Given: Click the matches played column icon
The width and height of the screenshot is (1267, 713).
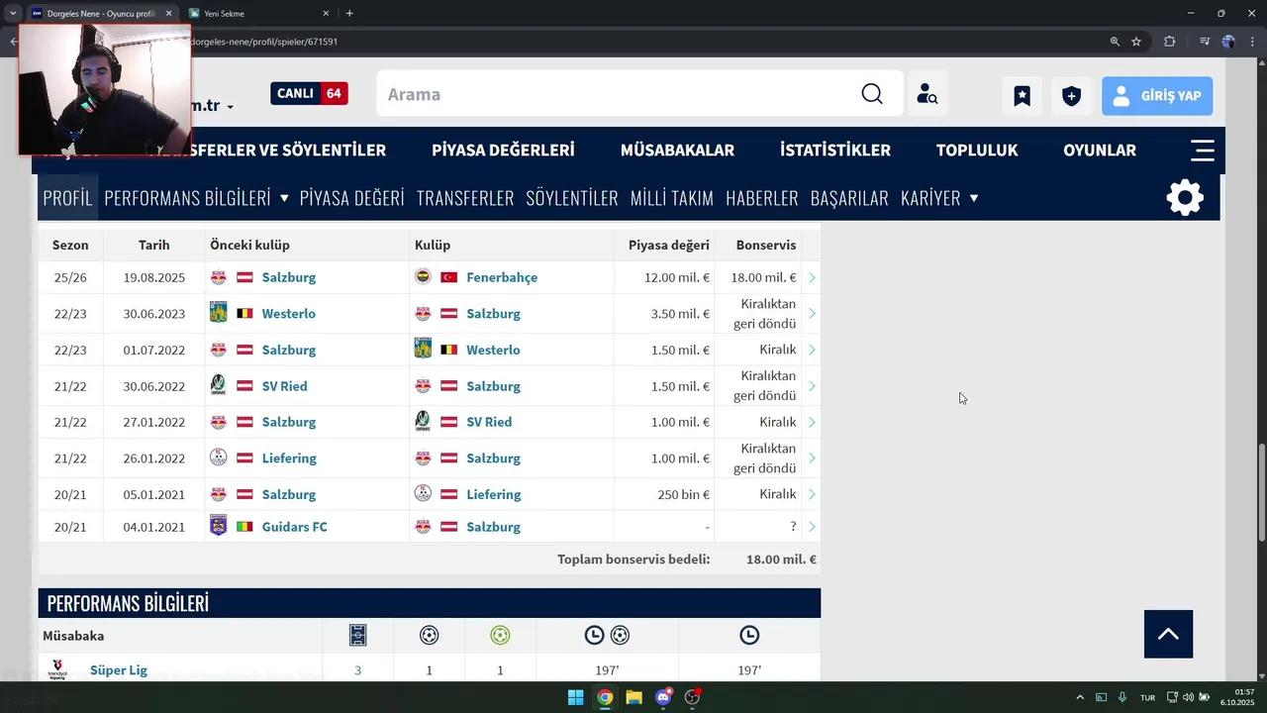Looking at the screenshot, I should [x=357, y=635].
